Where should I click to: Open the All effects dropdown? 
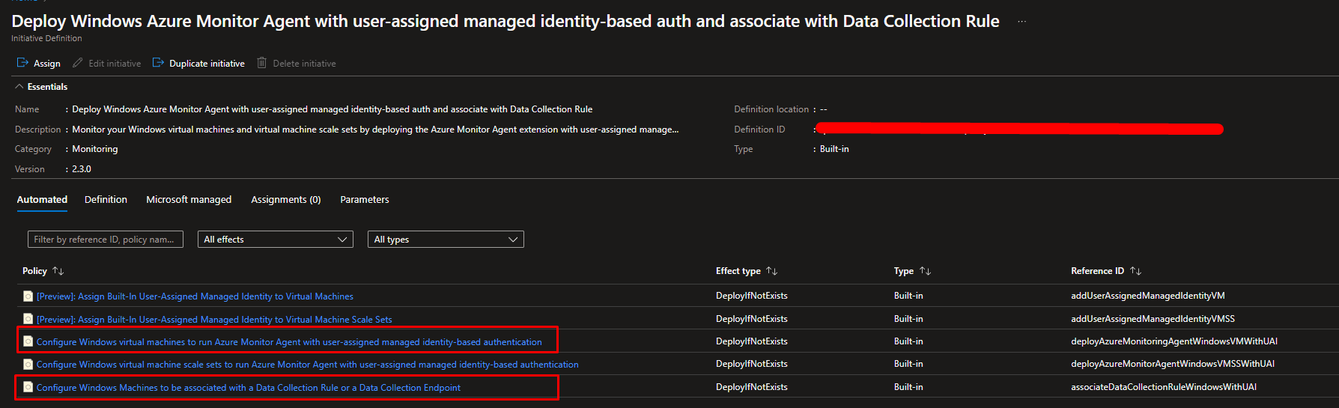275,240
